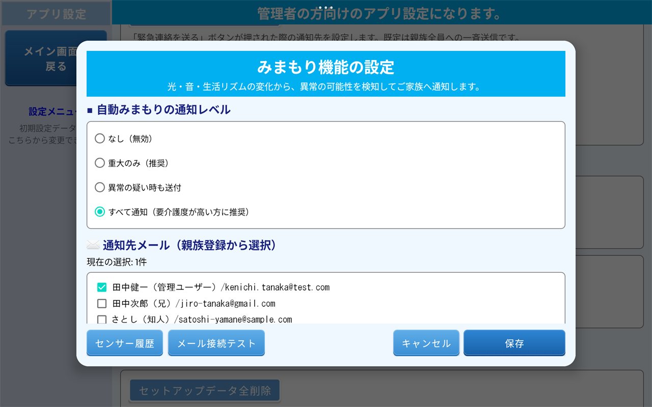Run メール接続テスト button

coord(216,343)
